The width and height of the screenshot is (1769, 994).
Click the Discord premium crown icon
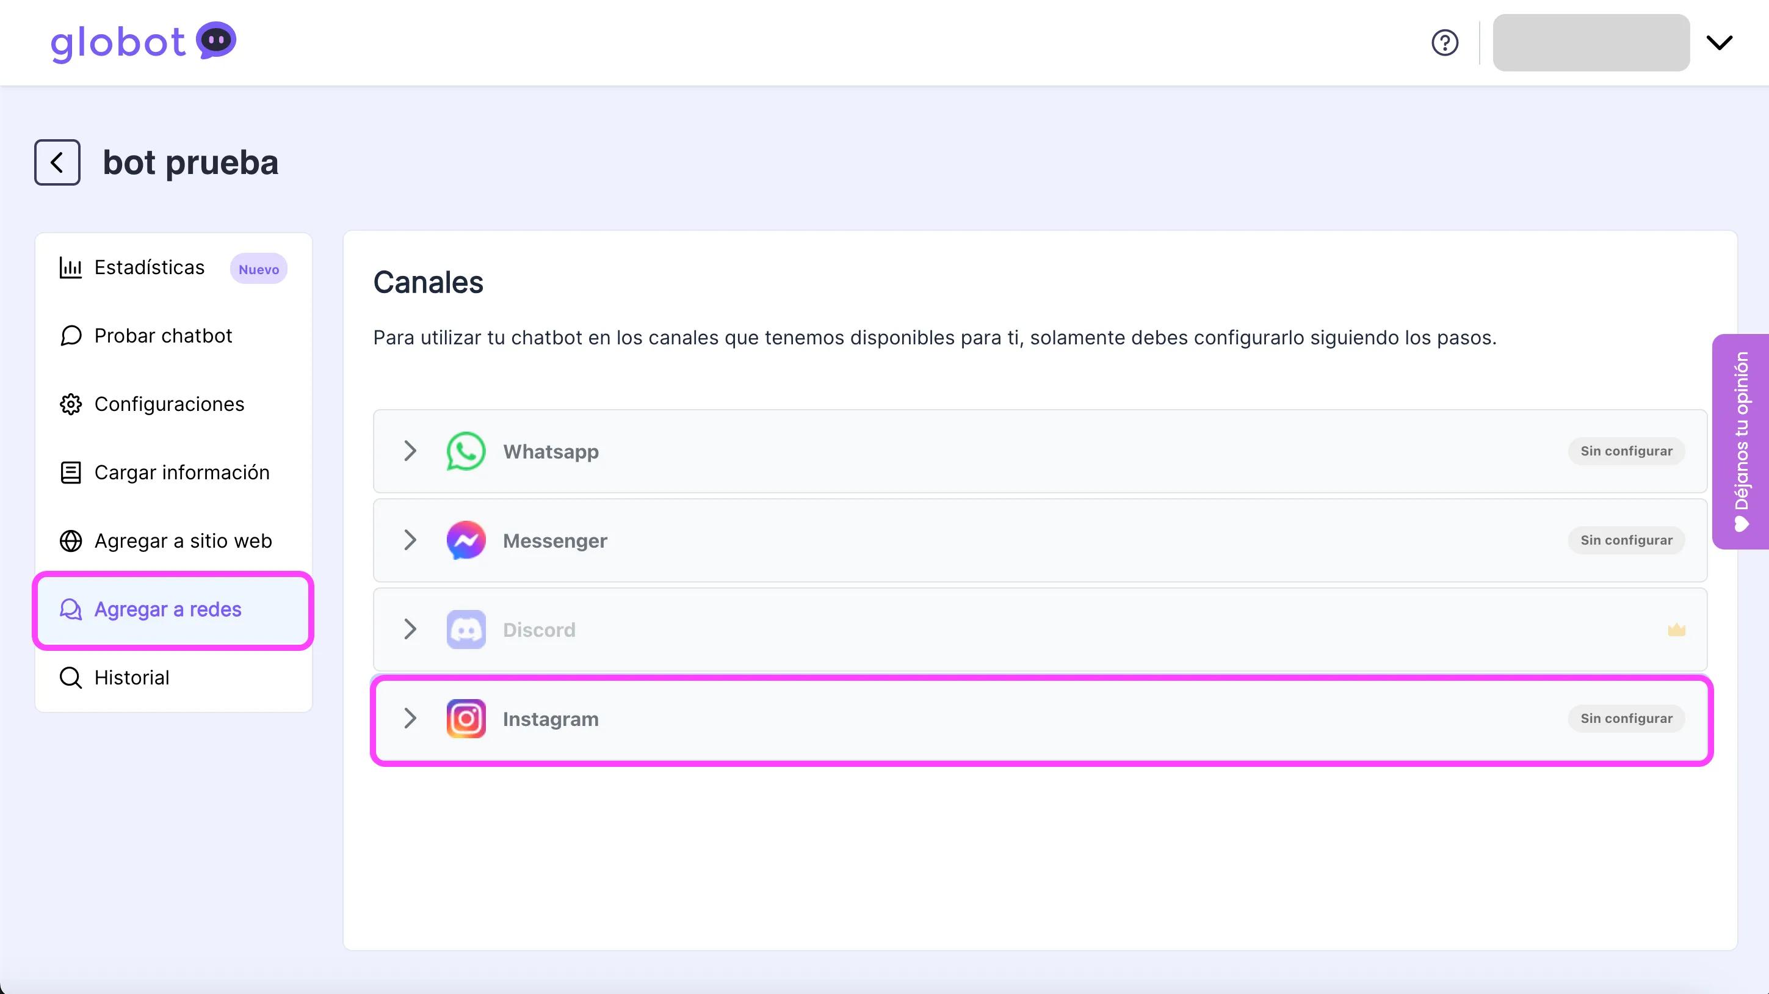click(x=1676, y=629)
